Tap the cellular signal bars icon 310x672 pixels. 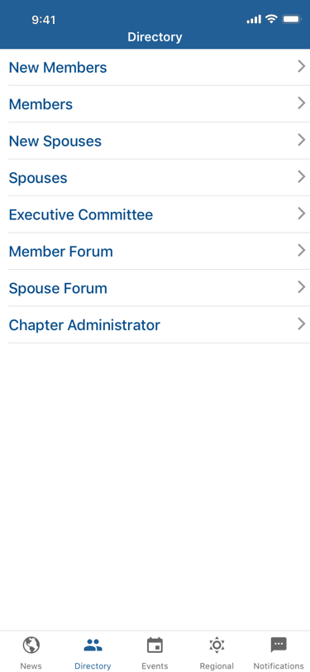click(254, 19)
